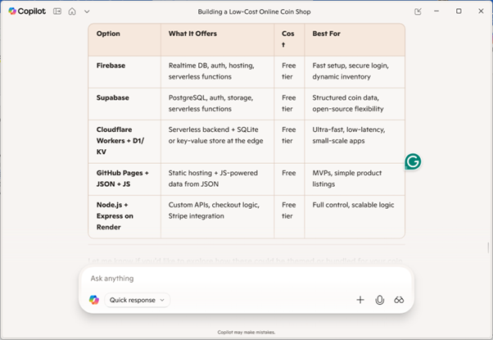Maximize the Copilot window

(459, 11)
